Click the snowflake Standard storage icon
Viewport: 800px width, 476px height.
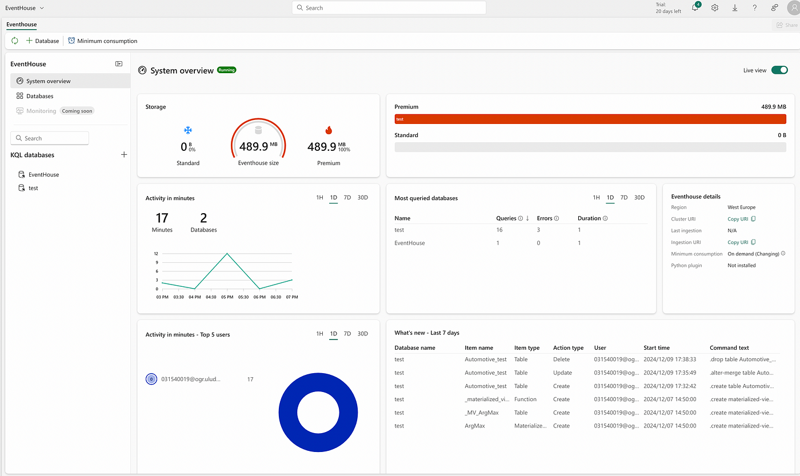(188, 130)
